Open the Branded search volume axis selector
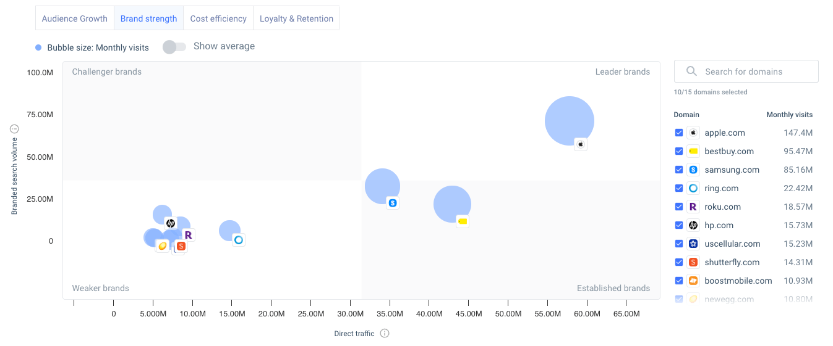The height and width of the screenshot is (346, 833). (15, 129)
